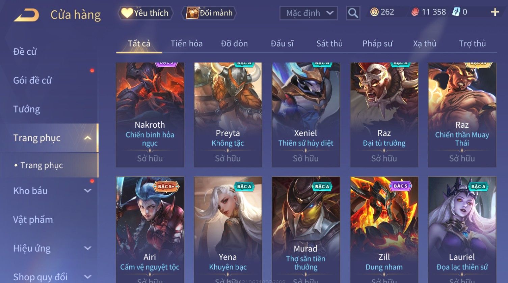
Task: Switch to the Sát thủ tab
Action: [x=329, y=43]
